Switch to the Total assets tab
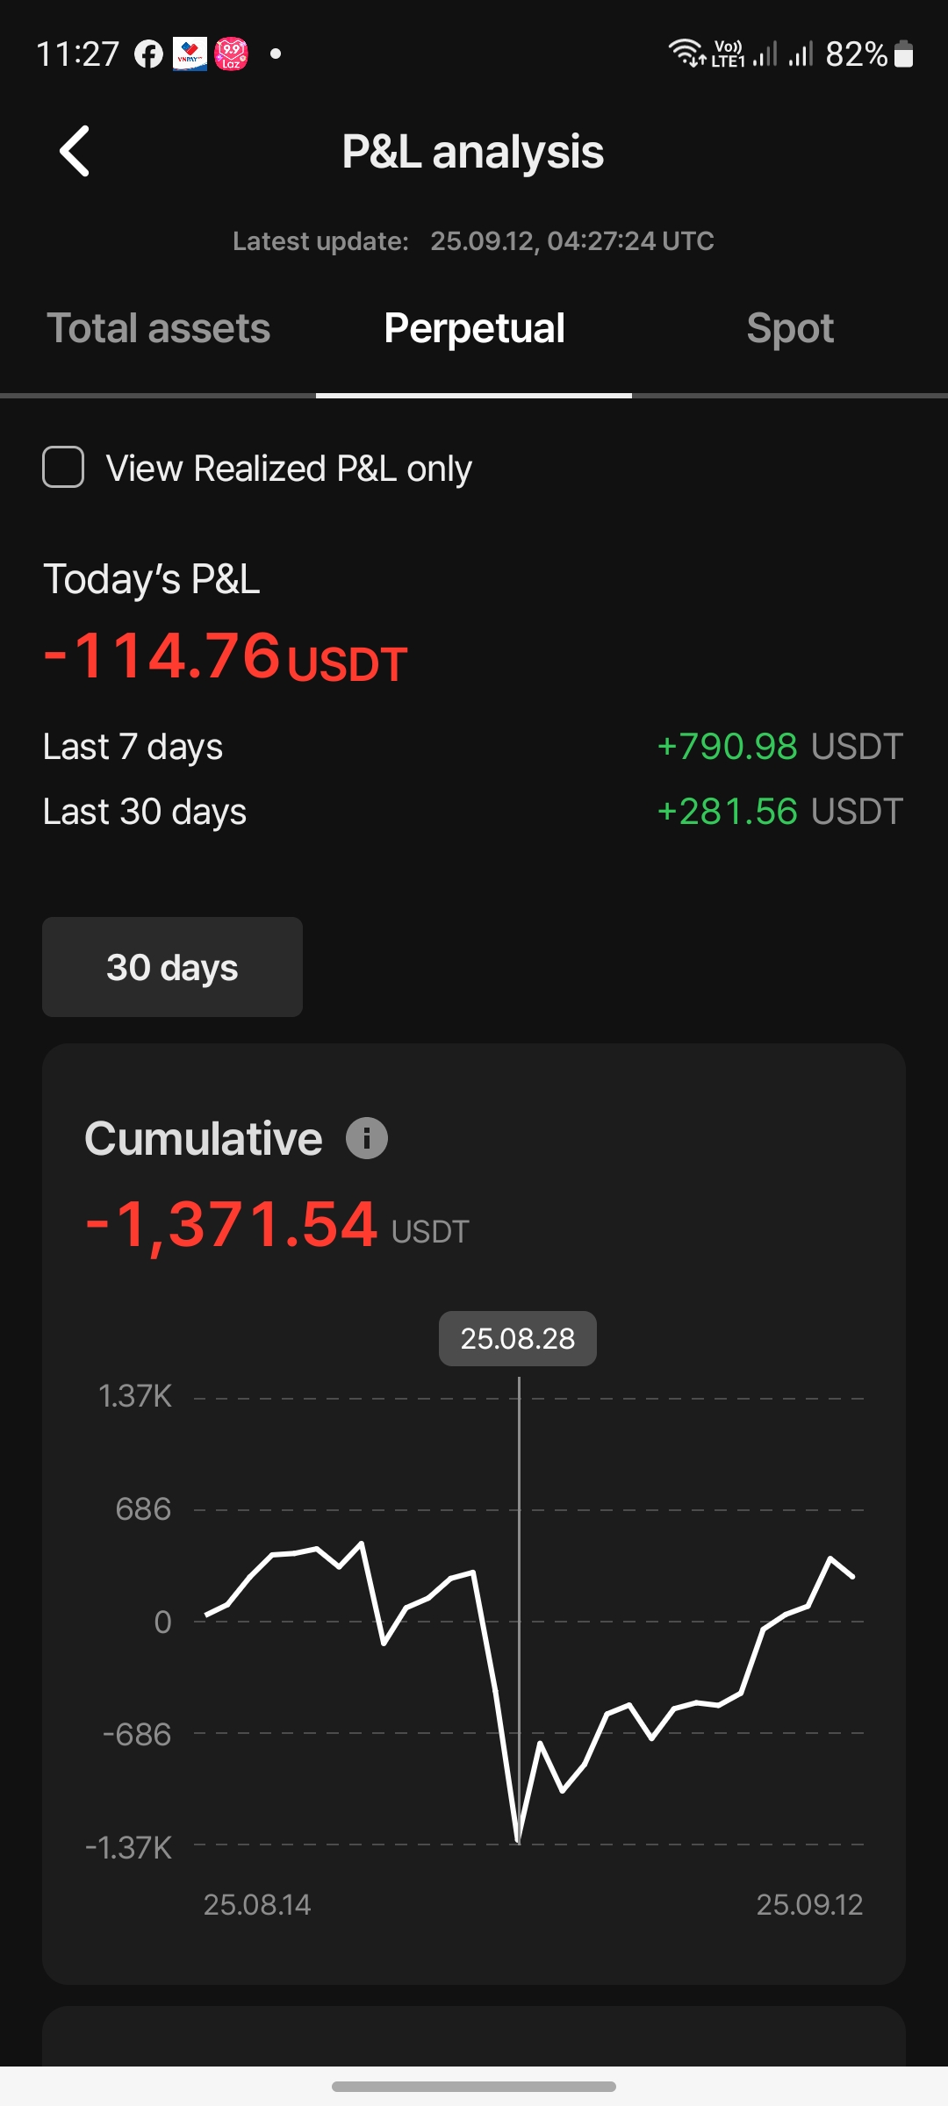 158,329
